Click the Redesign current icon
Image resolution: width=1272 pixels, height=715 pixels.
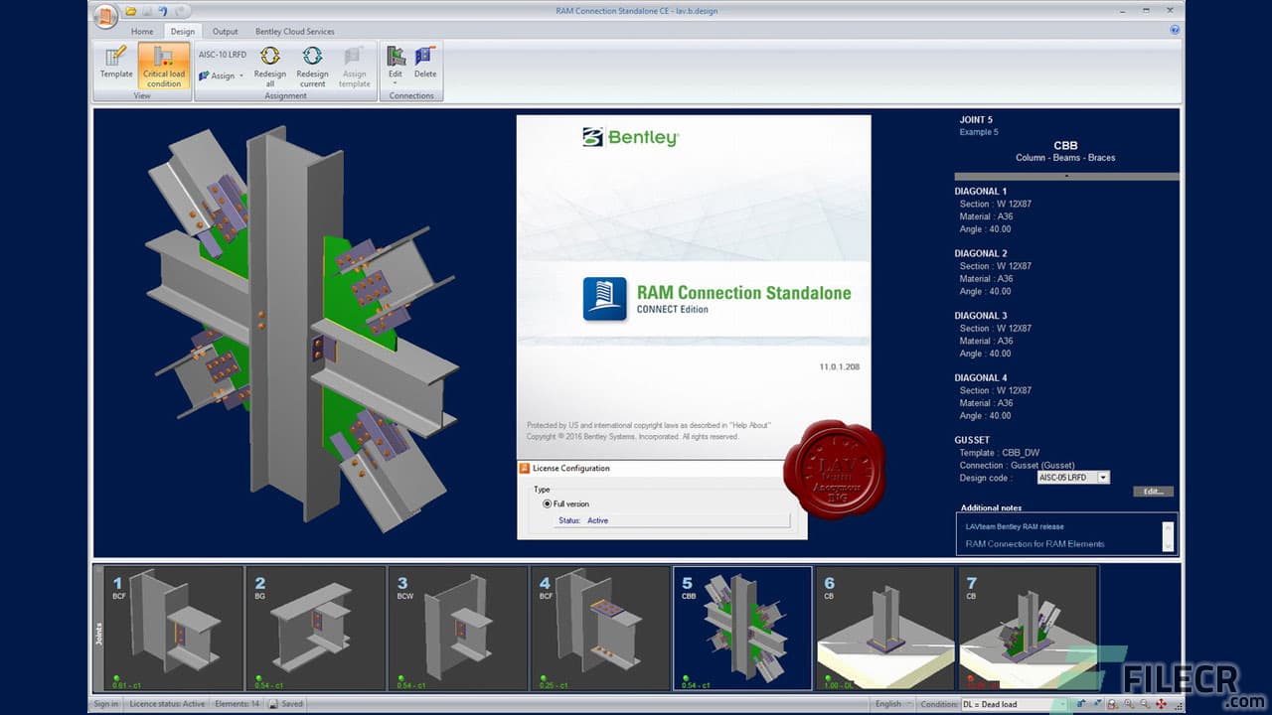312,66
